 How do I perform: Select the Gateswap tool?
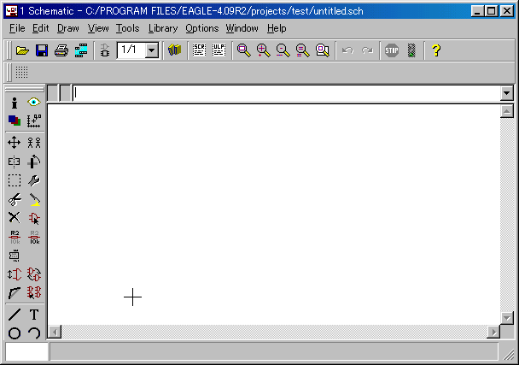[34, 274]
